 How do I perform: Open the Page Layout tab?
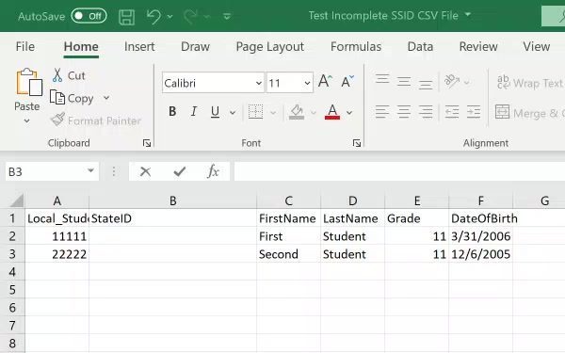[x=270, y=46]
